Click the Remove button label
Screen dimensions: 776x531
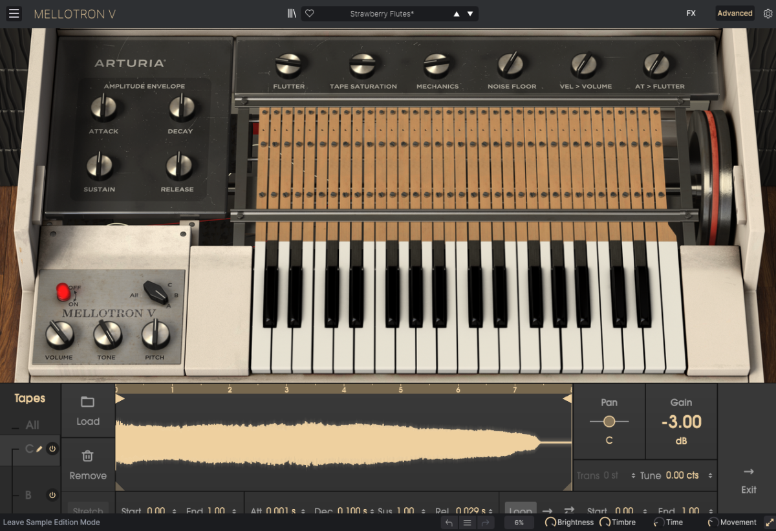point(88,476)
